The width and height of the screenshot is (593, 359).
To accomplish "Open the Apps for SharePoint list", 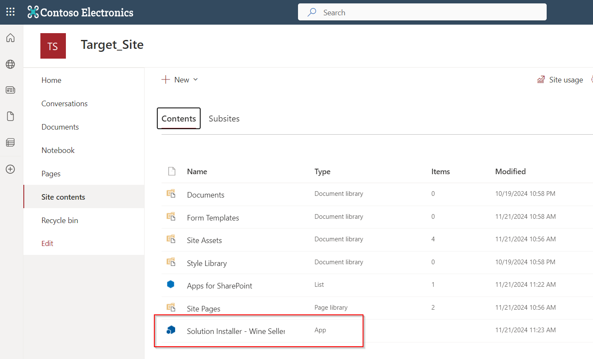I will pyautogui.click(x=220, y=286).
